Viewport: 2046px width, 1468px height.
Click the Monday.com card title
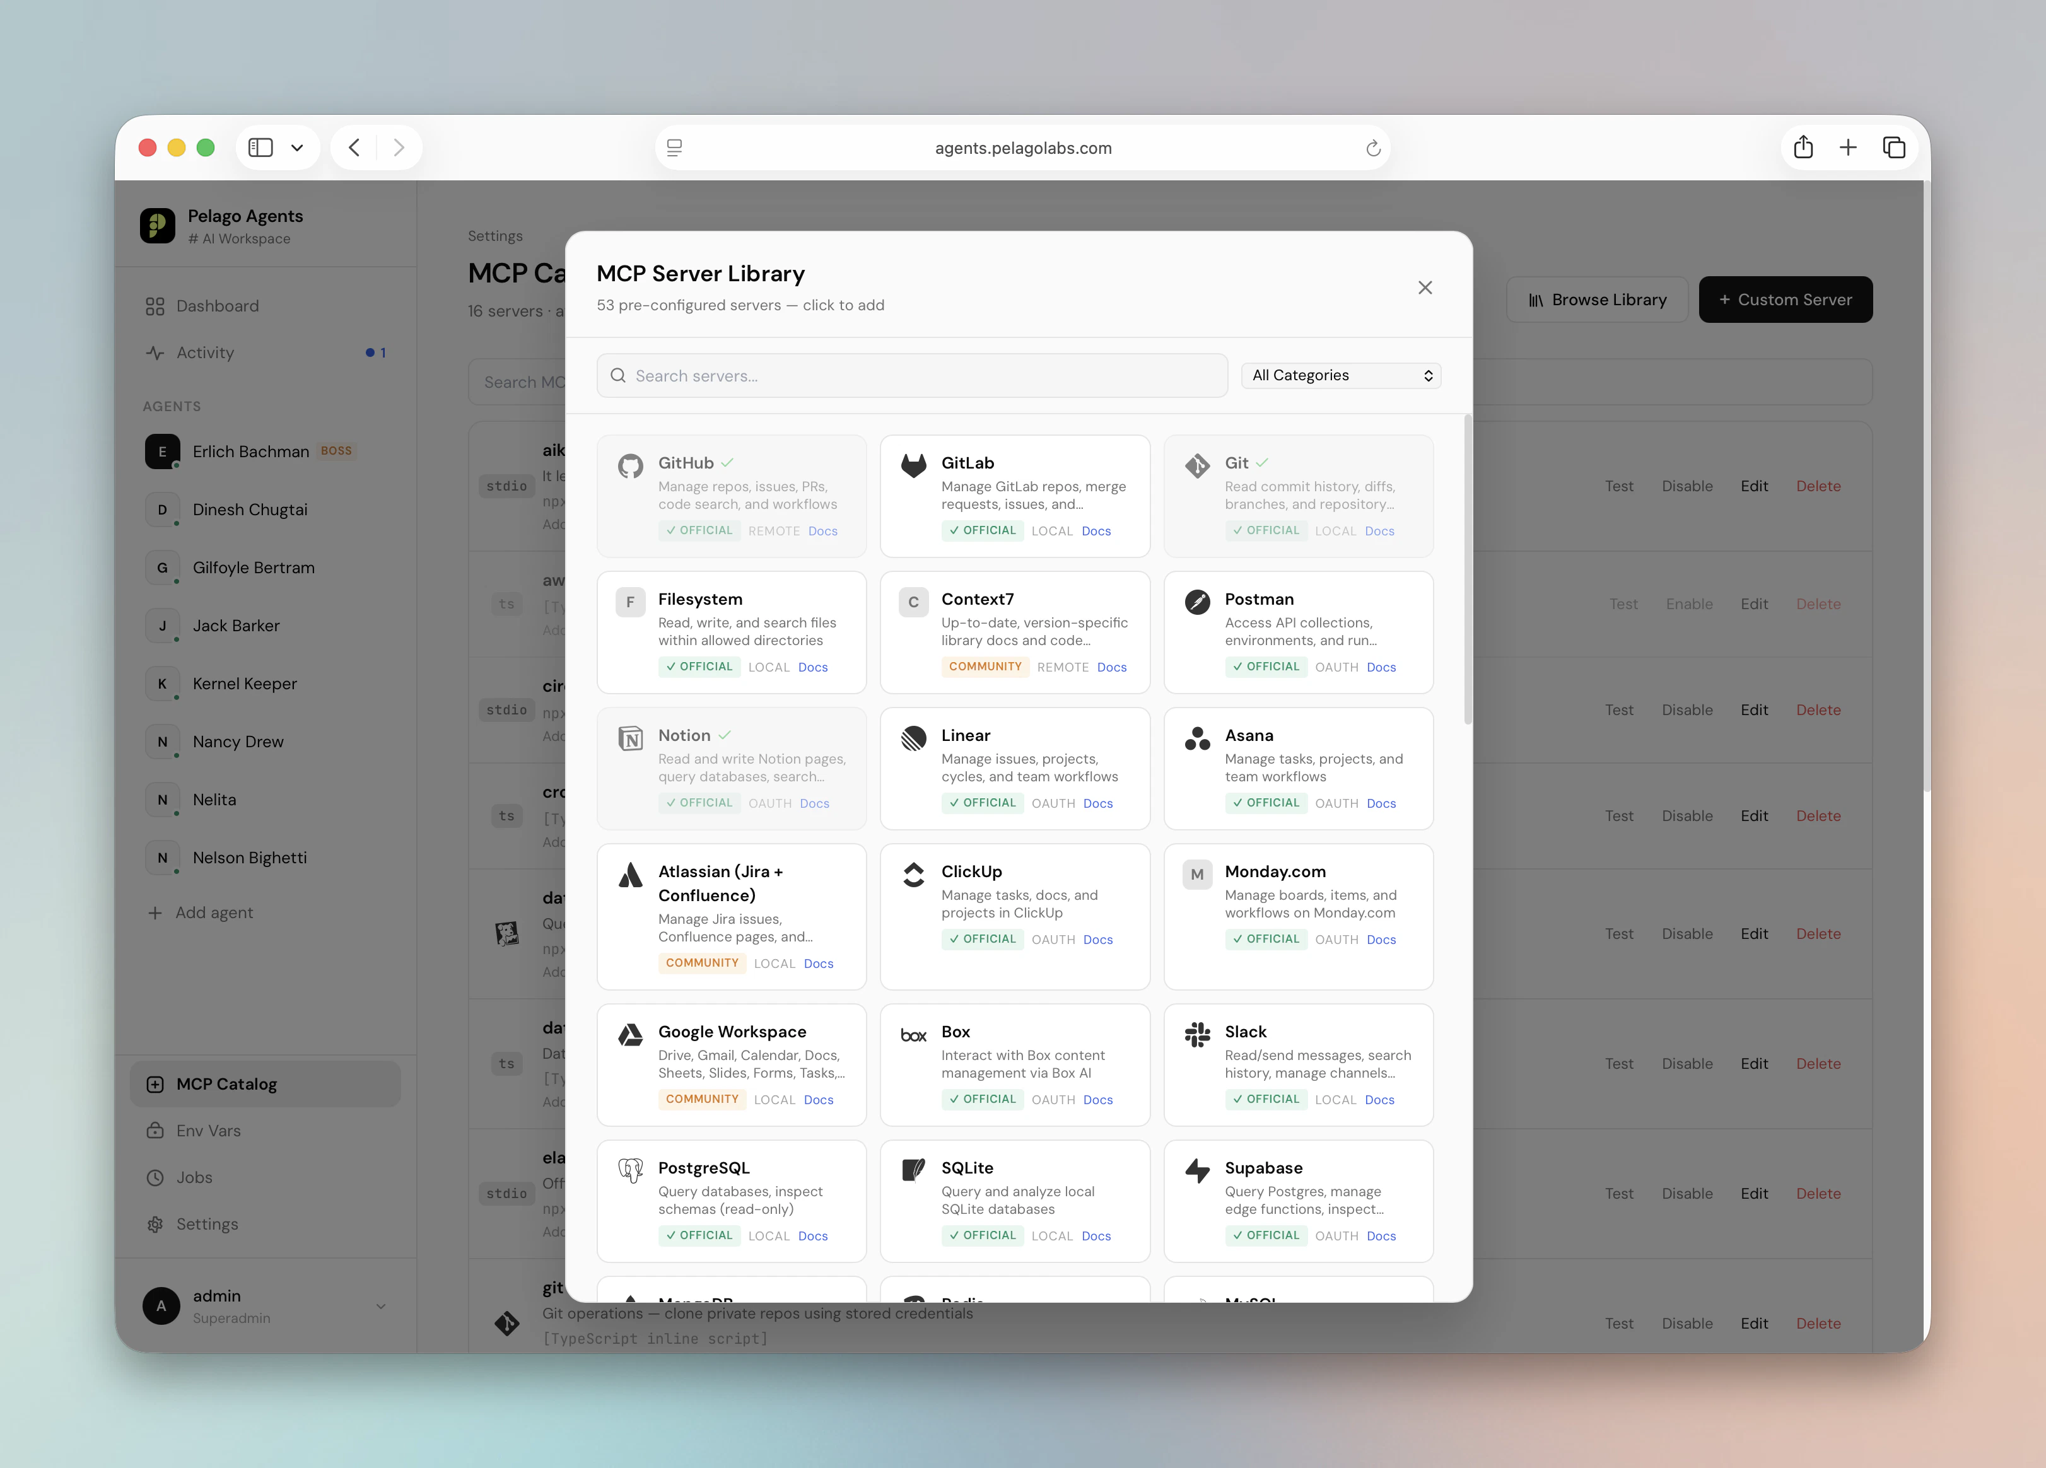1275,872
